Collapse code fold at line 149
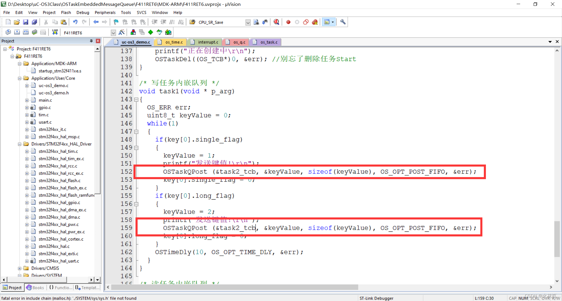 click(x=136, y=148)
